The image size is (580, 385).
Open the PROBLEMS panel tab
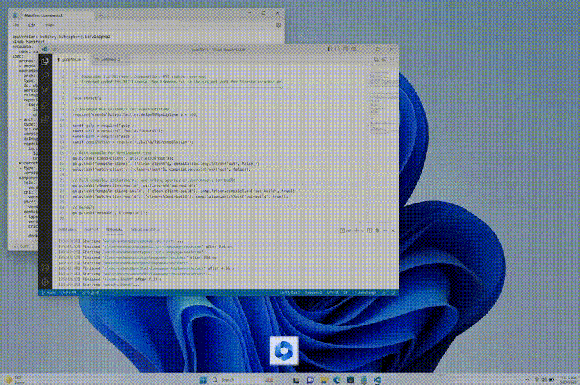(67, 230)
